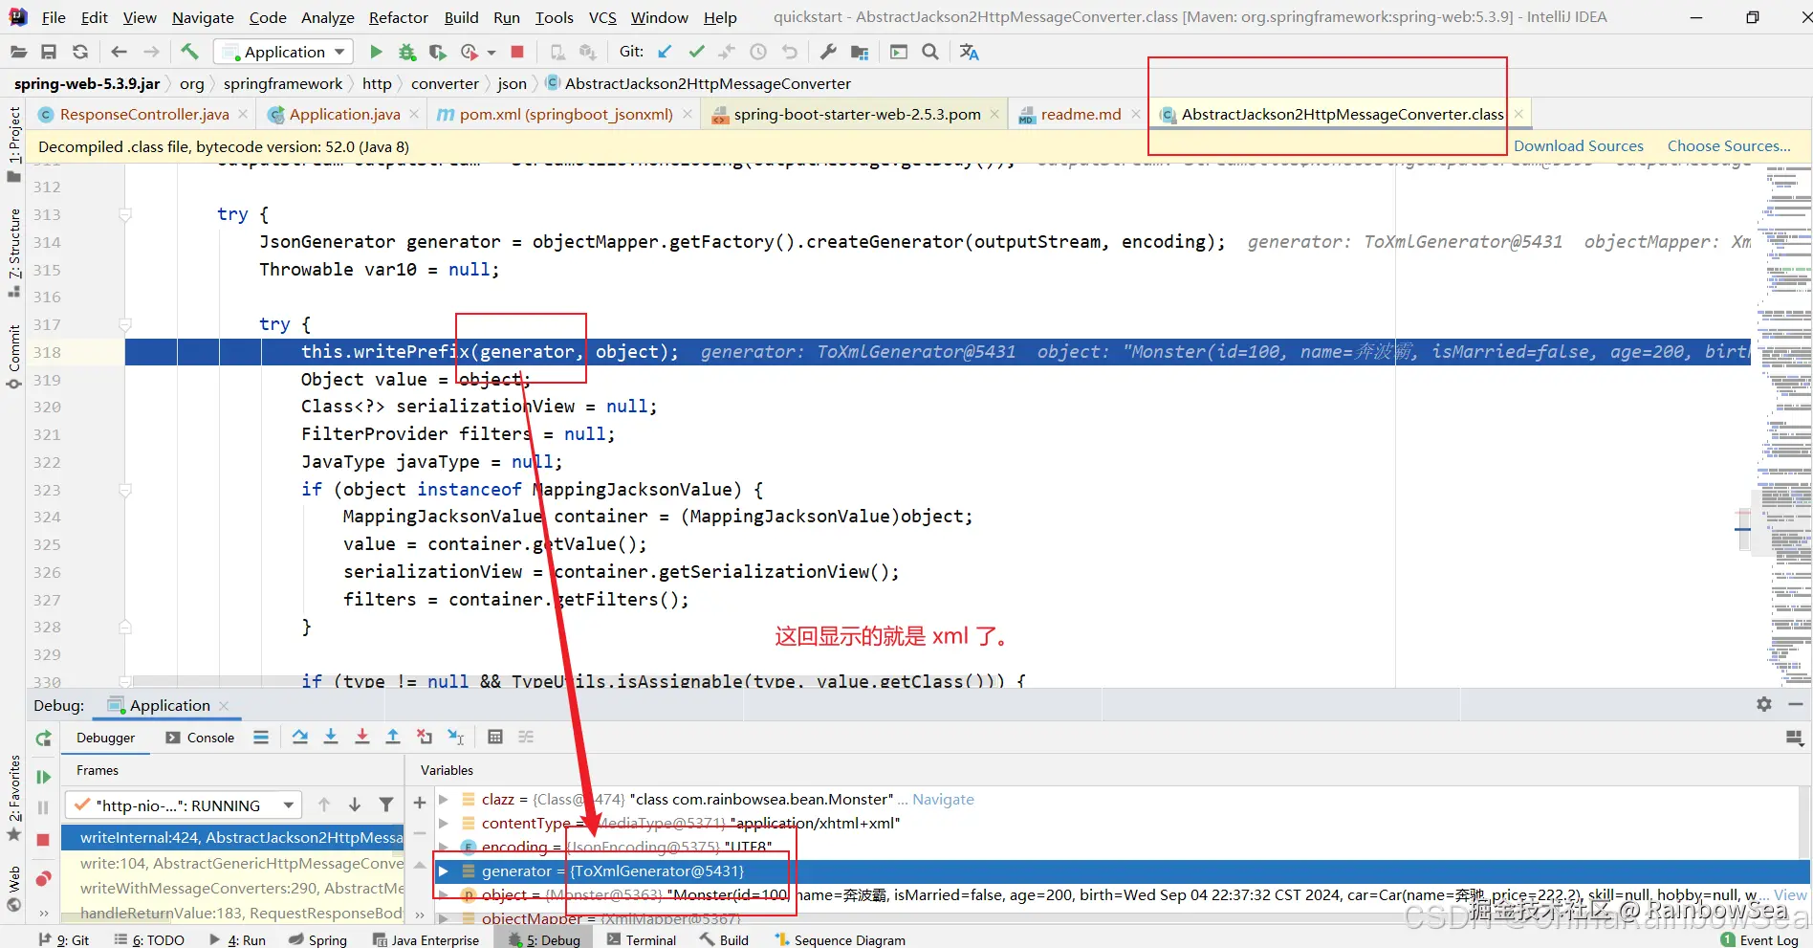
Task: Open Application run configuration dropdown
Action: pyautogui.click(x=284, y=52)
